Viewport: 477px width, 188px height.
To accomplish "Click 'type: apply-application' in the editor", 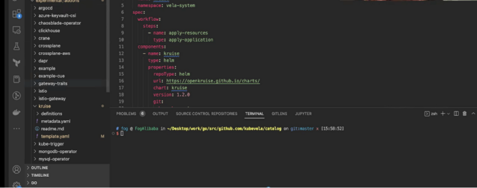I will tap(183, 40).
